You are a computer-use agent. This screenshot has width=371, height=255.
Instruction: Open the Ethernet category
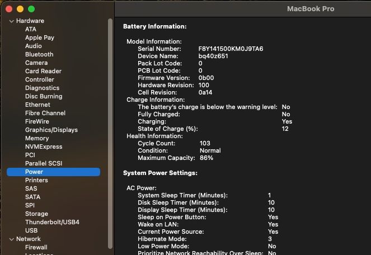coord(37,105)
